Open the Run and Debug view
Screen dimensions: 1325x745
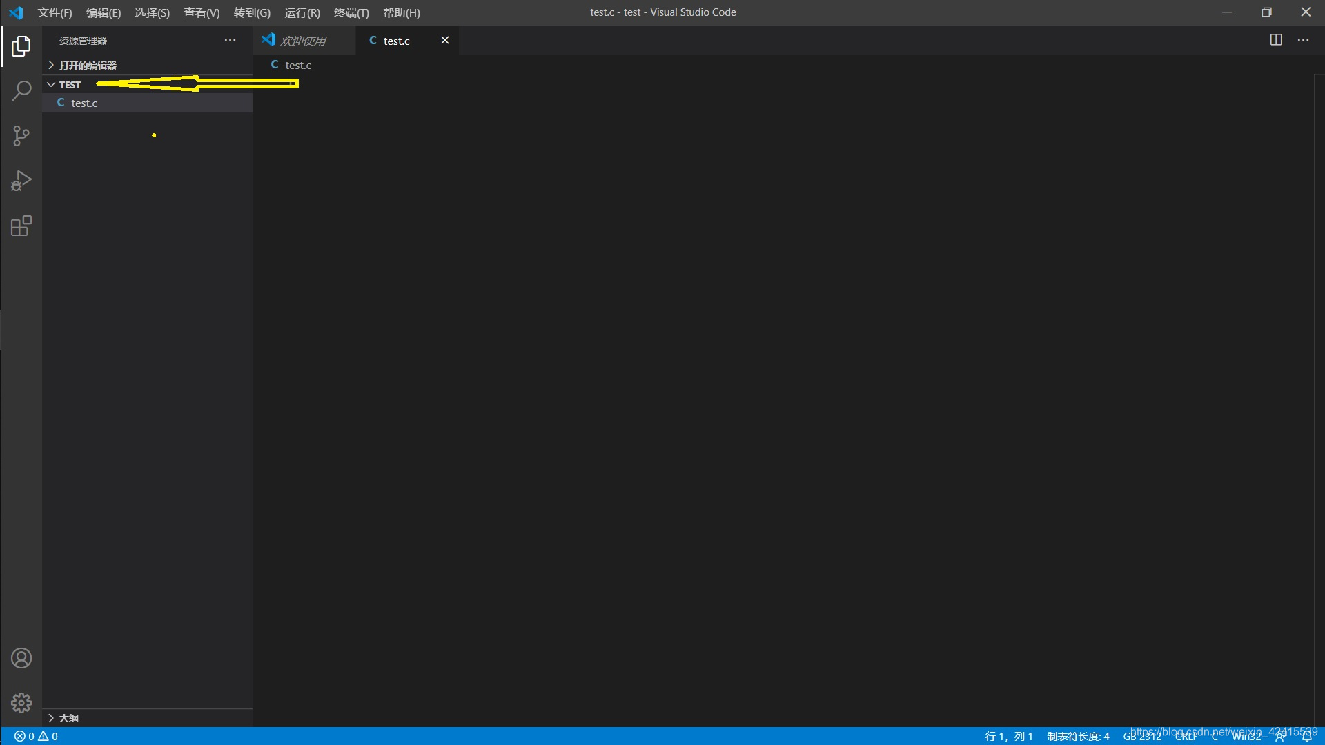click(21, 181)
